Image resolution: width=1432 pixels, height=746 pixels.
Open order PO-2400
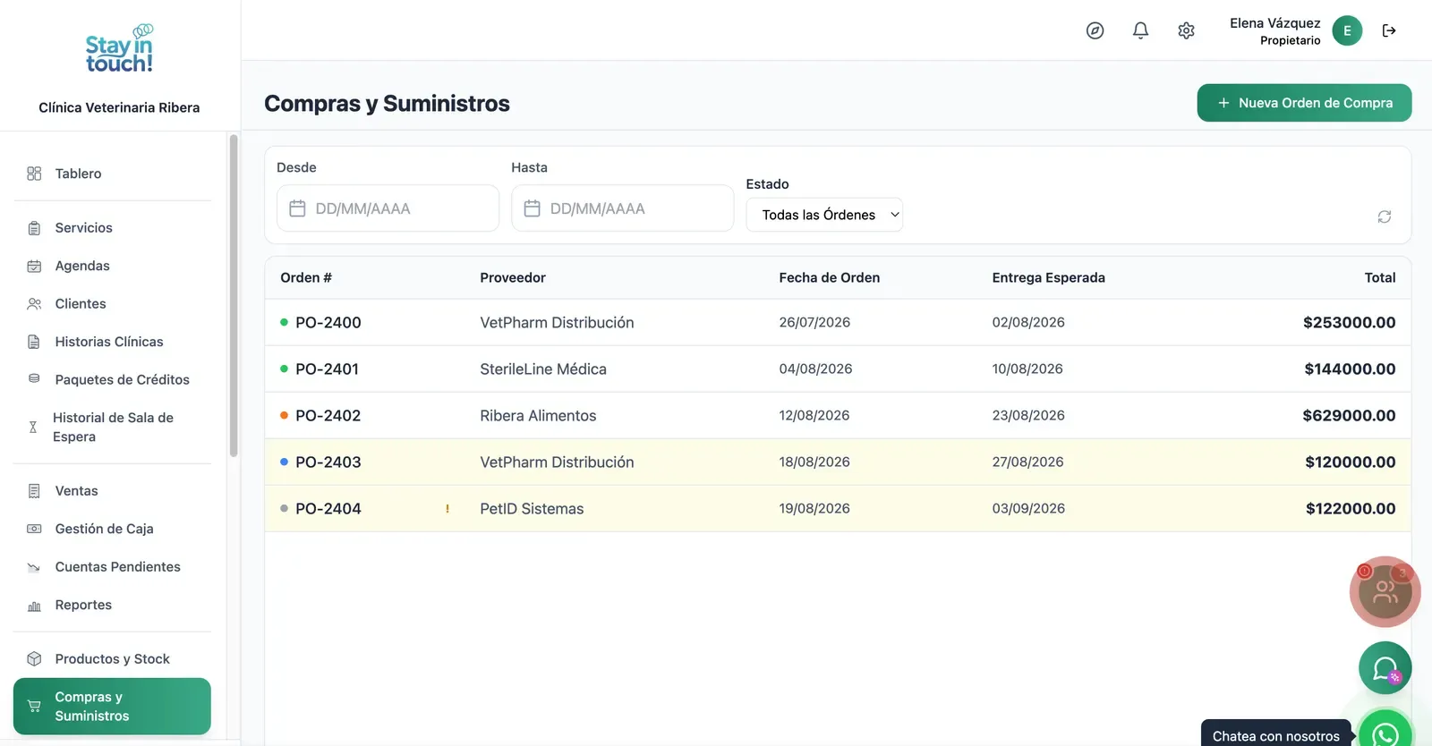coord(328,323)
